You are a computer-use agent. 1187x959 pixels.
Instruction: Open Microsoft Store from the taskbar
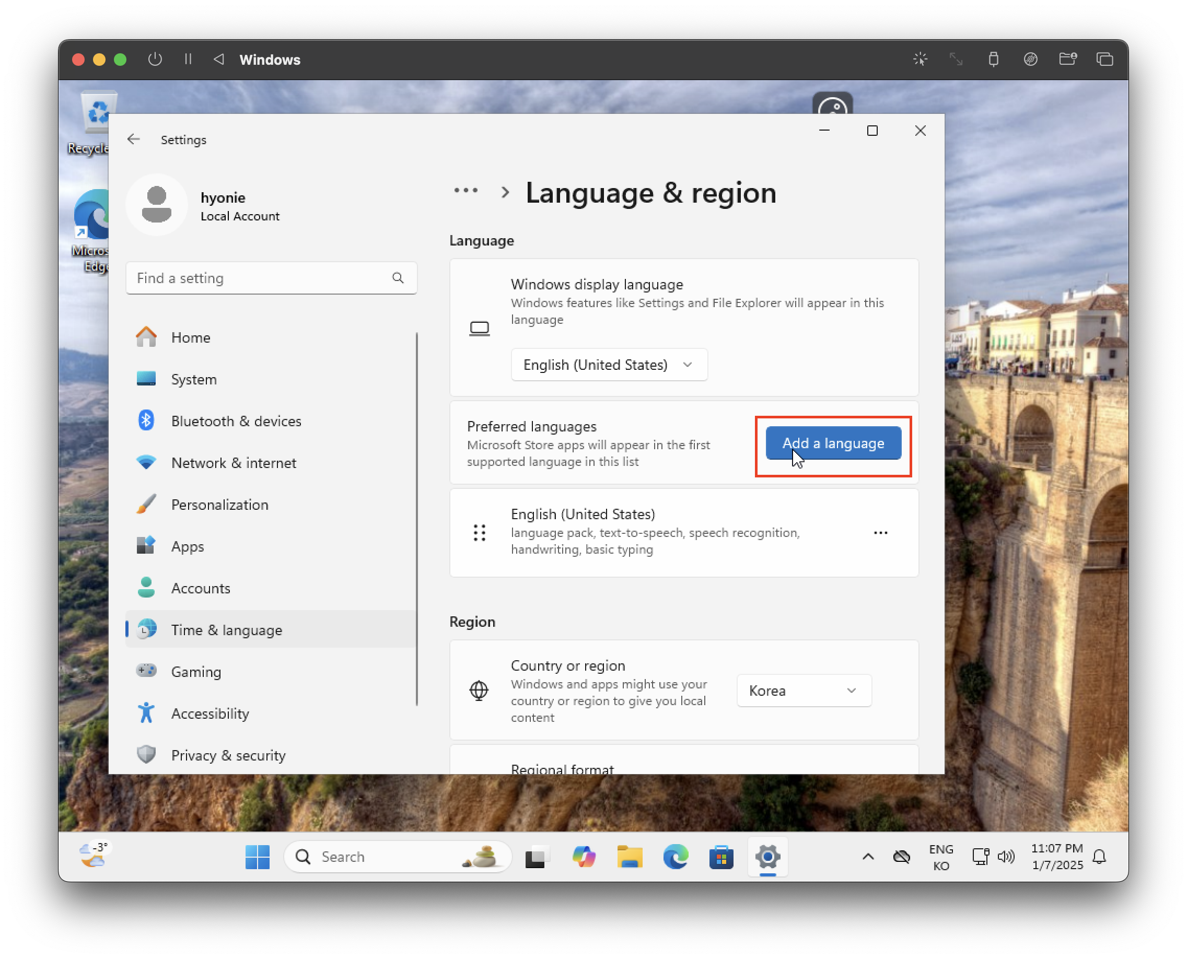click(x=721, y=857)
